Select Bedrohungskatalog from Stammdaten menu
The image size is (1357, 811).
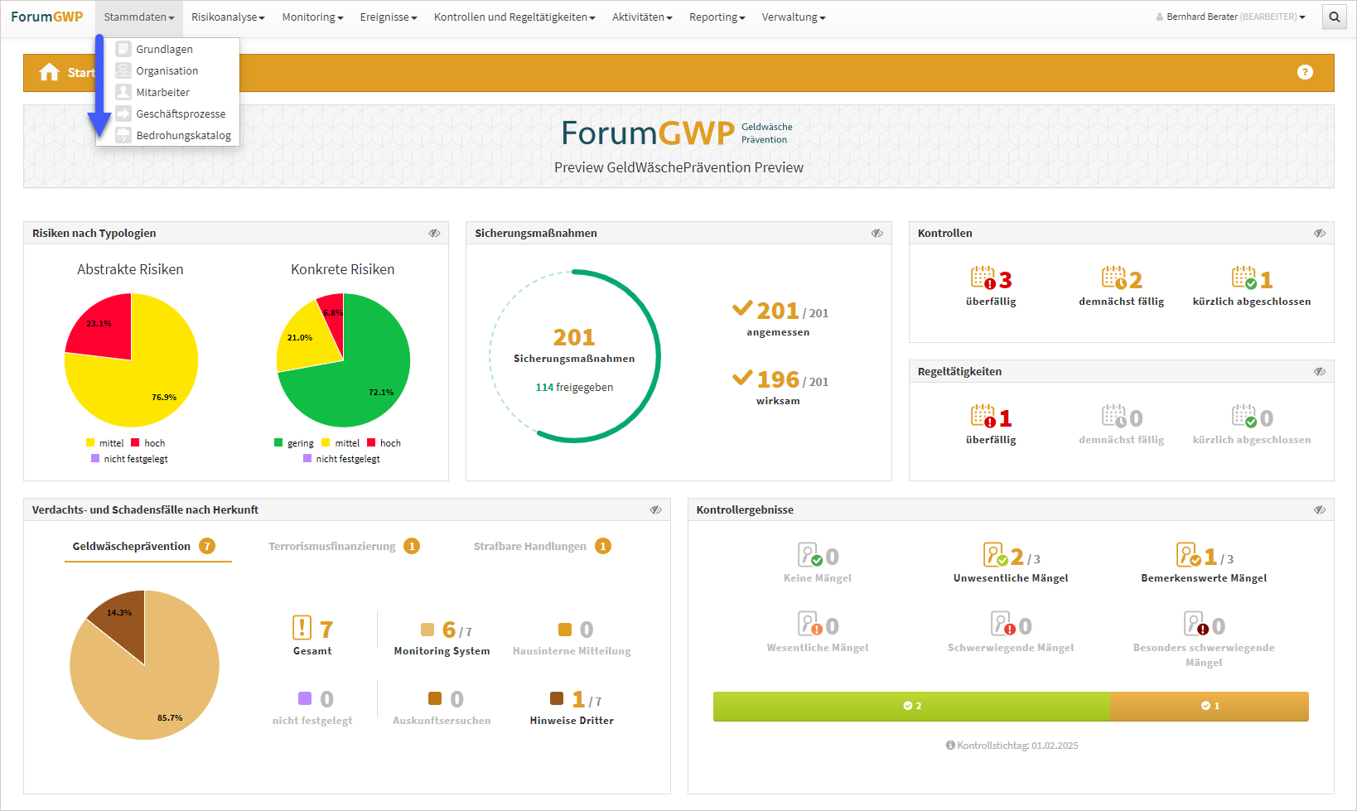click(183, 136)
